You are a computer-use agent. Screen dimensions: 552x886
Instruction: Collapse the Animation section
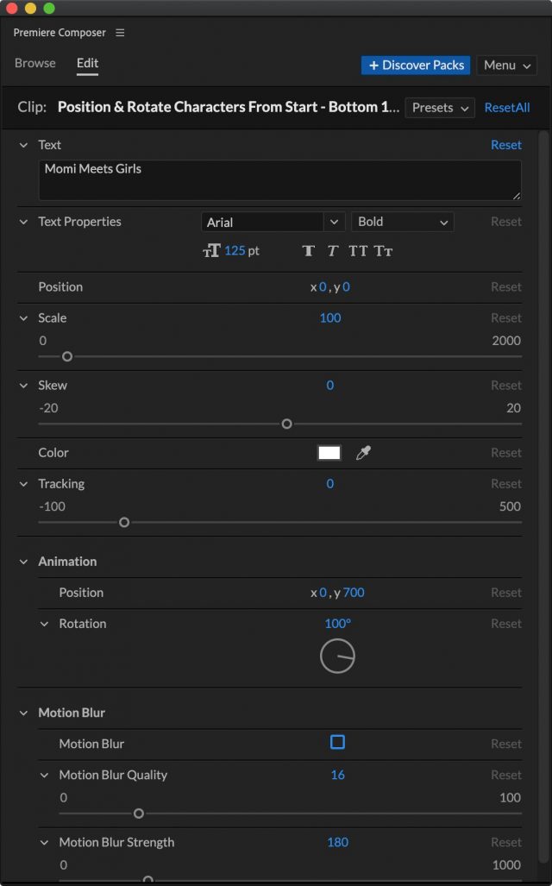[x=23, y=562]
